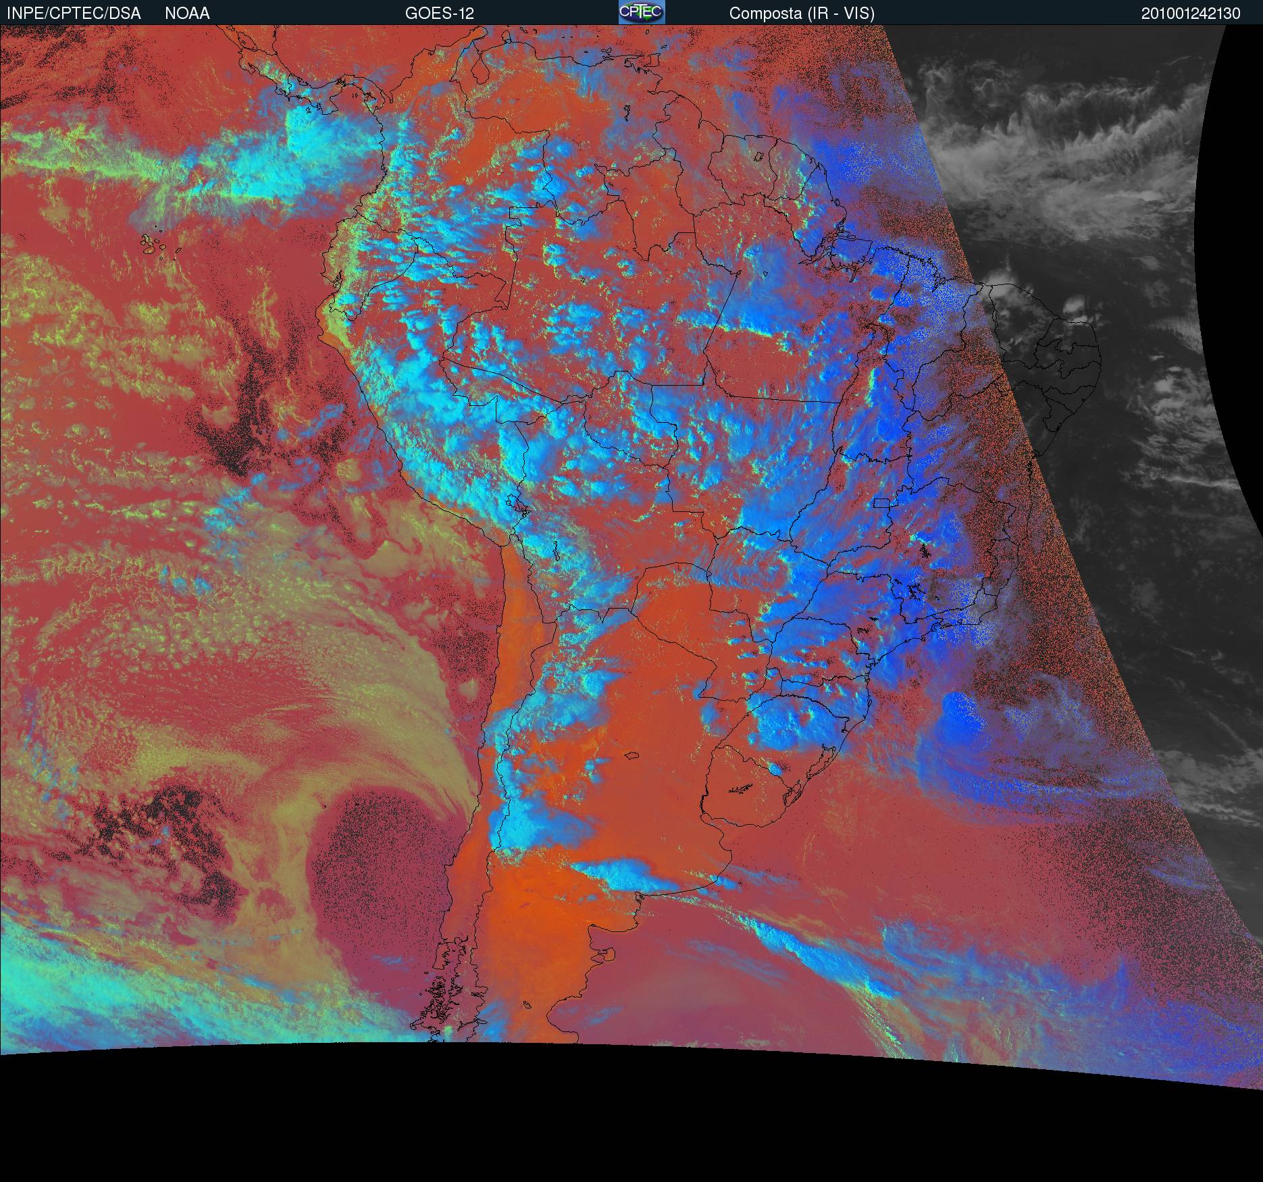The width and height of the screenshot is (1263, 1182).
Task: Click the CPTEC logo in header
Action: click(x=642, y=12)
